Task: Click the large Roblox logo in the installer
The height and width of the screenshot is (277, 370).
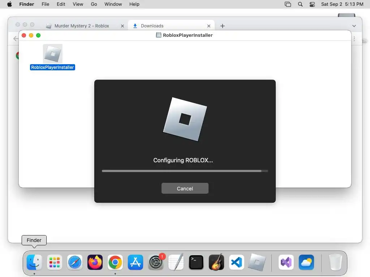Action: [x=185, y=119]
